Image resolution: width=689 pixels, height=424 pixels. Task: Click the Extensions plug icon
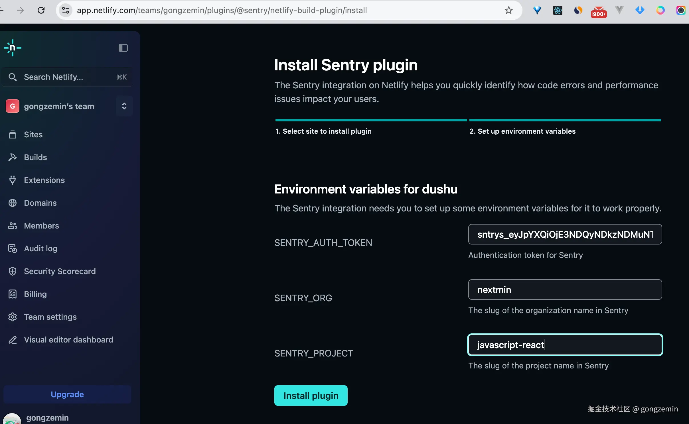(13, 180)
